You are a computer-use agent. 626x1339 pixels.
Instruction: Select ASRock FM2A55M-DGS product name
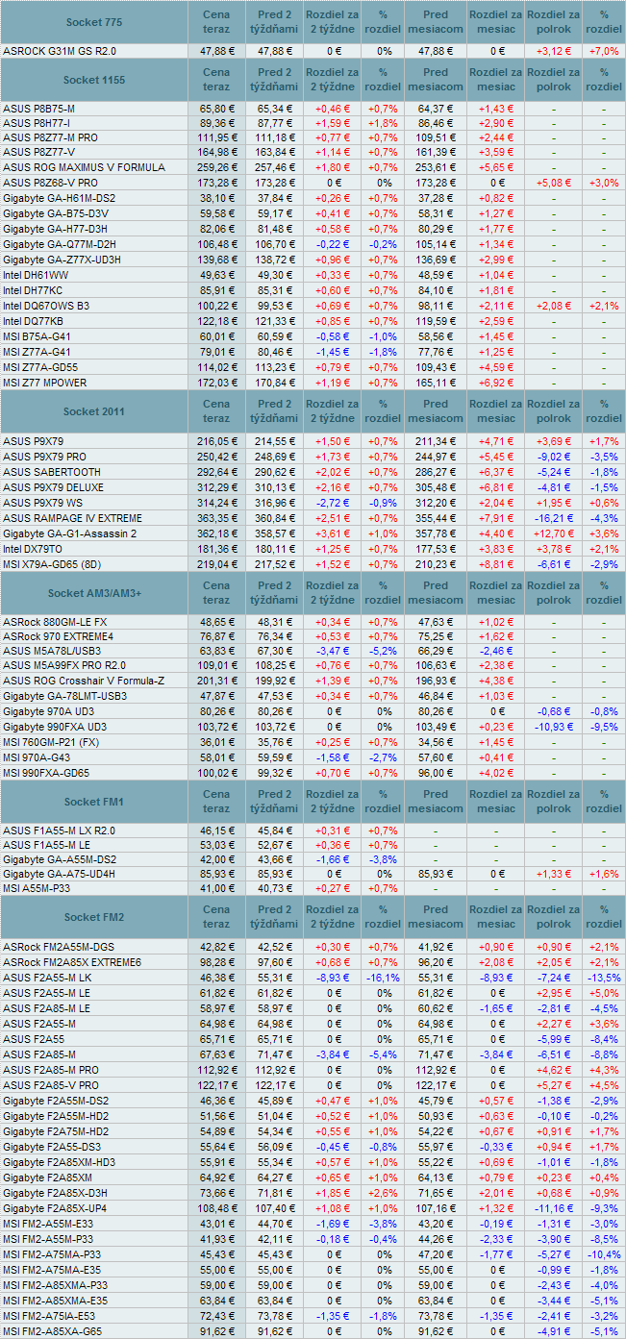(x=58, y=947)
